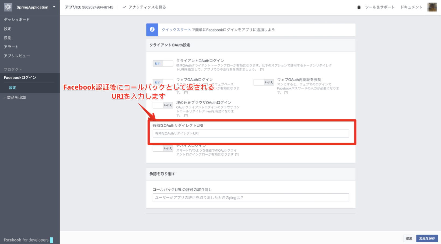Click the [?] help for ウェブOAuth再認証を強制
The width and height of the screenshot is (441, 244).
tap(286, 92)
